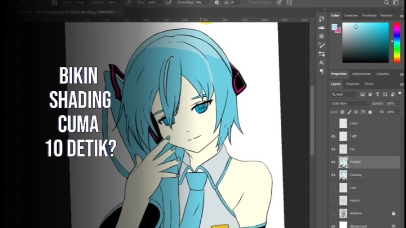This screenshot has width=406, height=228.
Task: Click the foreground color swatch
Action: (x=334, y=26)
